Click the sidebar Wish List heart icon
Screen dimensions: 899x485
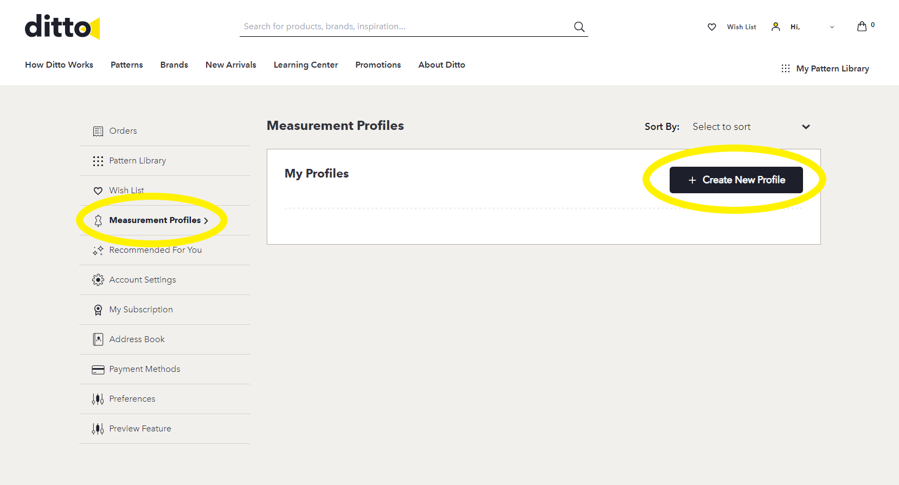[x=98, y=191]
